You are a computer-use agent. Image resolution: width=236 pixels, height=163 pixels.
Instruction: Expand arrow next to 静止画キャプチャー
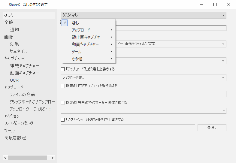(x=111, y=37)
